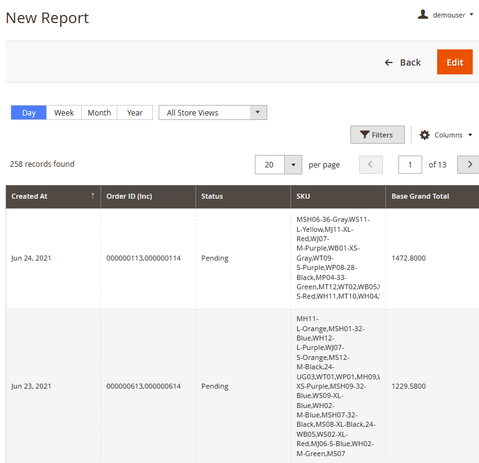
Task: Go to the previous page arrow
Action: point(370,164)
